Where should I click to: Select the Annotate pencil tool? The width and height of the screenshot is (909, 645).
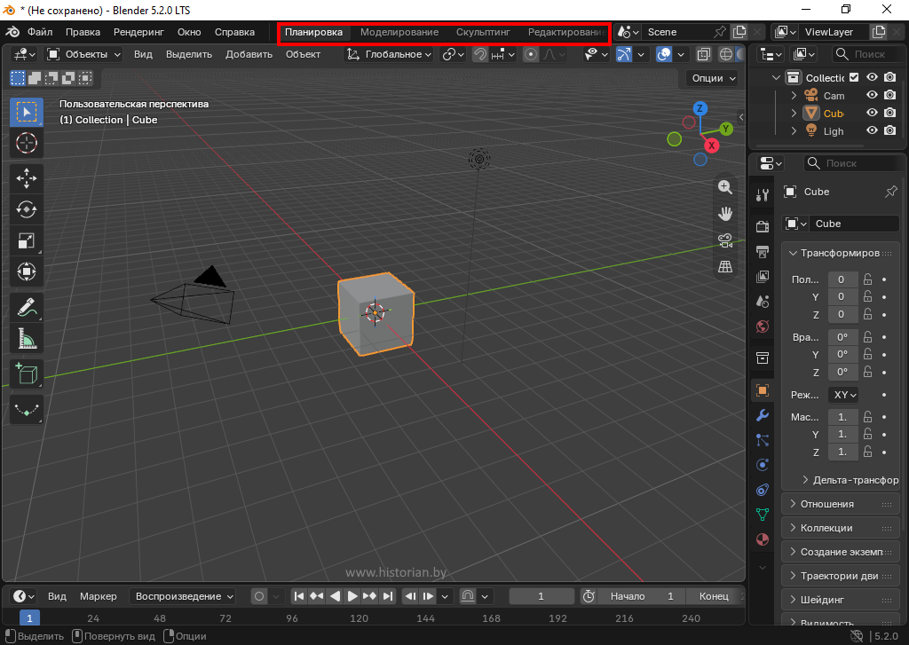pos(26,308)
